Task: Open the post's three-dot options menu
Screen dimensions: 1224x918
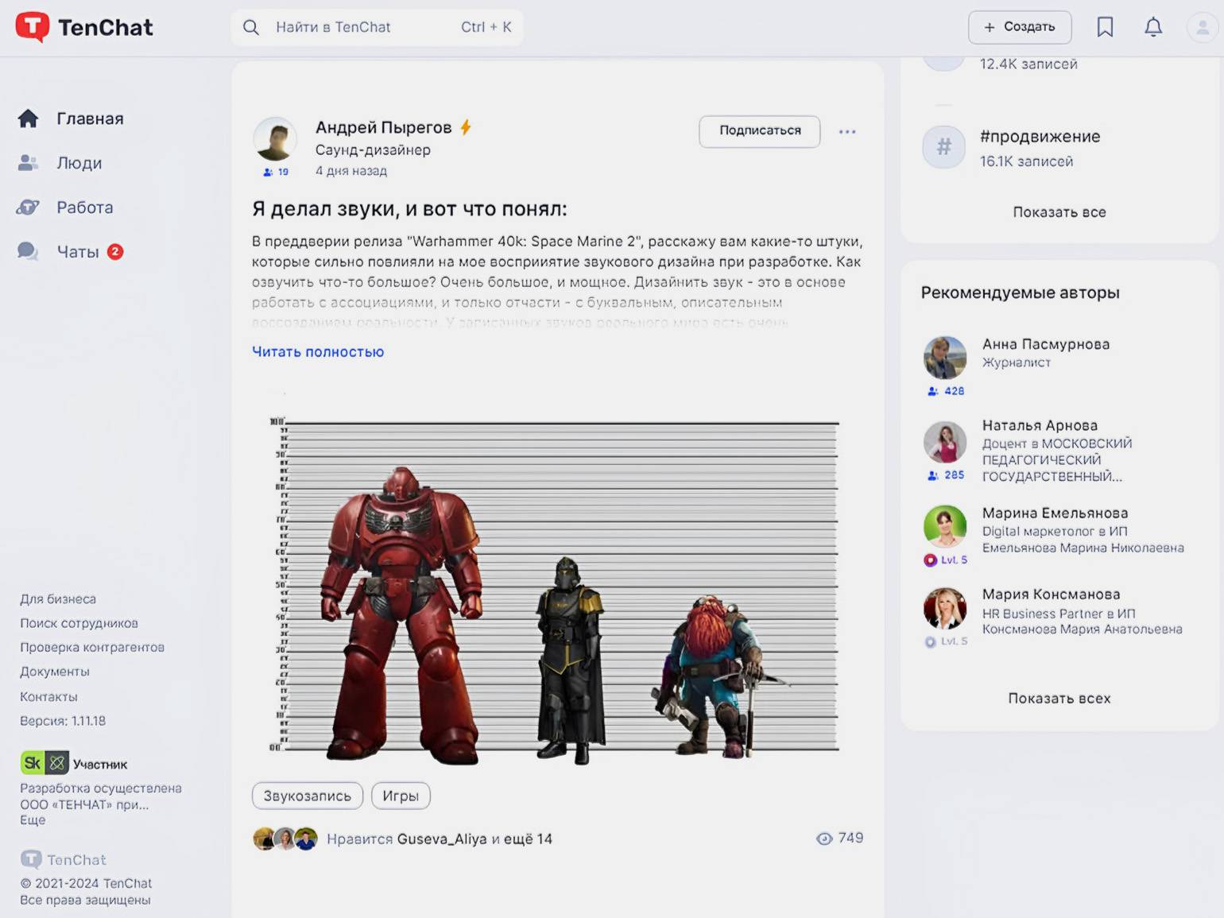Action: [847, 132]
